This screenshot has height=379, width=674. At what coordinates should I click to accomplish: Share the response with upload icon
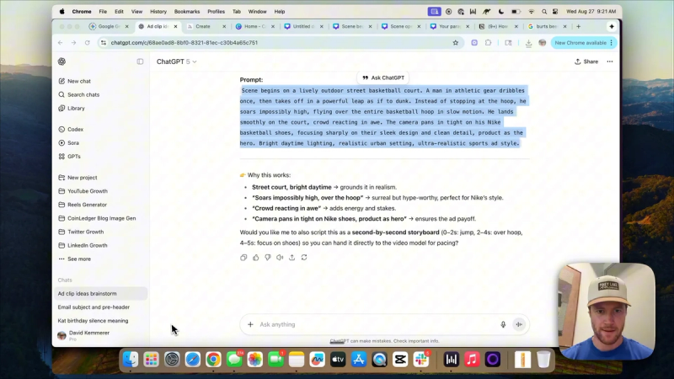292,258
